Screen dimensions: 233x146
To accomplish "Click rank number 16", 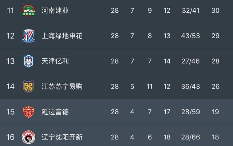I will pyautogui.click(x=10, y=137).
